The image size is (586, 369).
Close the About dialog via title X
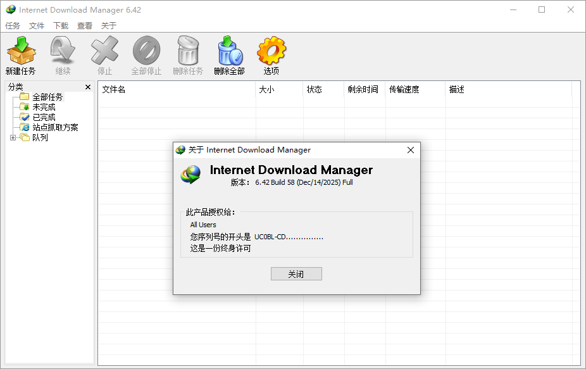[411, 150]
